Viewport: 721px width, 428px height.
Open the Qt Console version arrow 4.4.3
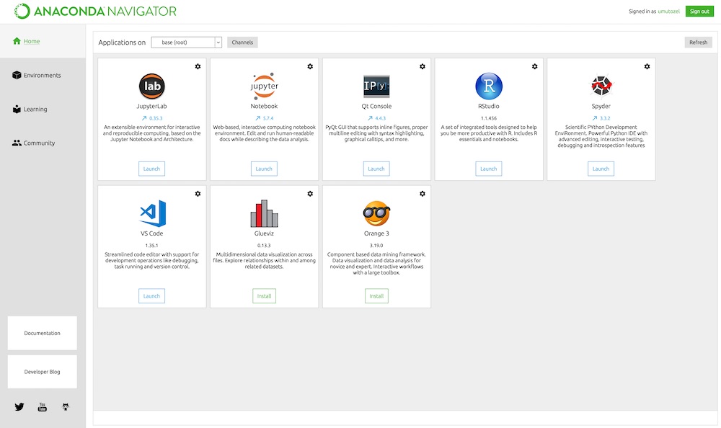click(x=376, y=118)
